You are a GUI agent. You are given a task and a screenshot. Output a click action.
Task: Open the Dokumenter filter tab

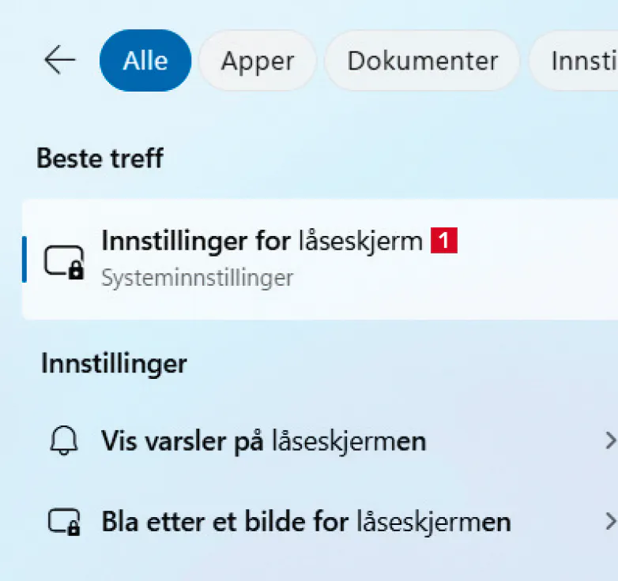click(x=422, y=61)
